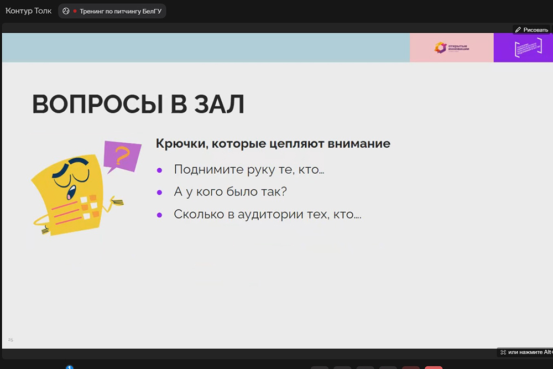Click the slide number 25 in slide corner
The image size is (553, 369).
point(11,339)
